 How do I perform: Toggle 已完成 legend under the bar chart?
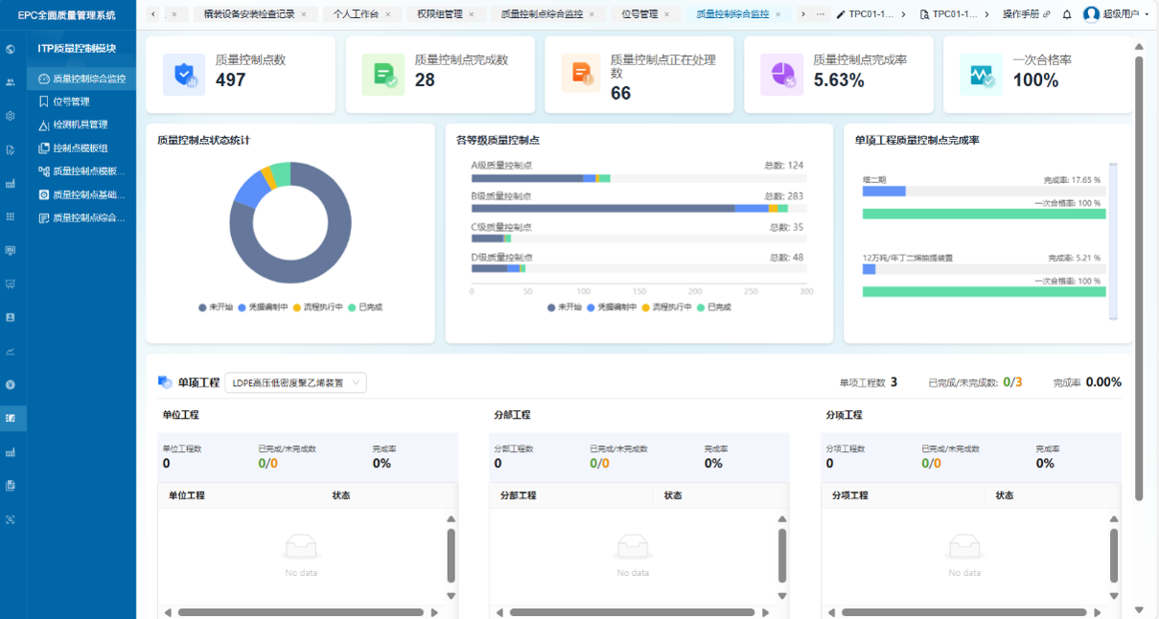[713, 308]
